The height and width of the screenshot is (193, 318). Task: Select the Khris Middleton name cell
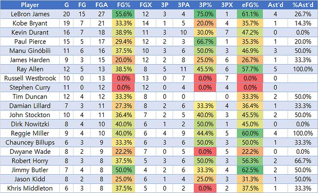coord(30,188)
